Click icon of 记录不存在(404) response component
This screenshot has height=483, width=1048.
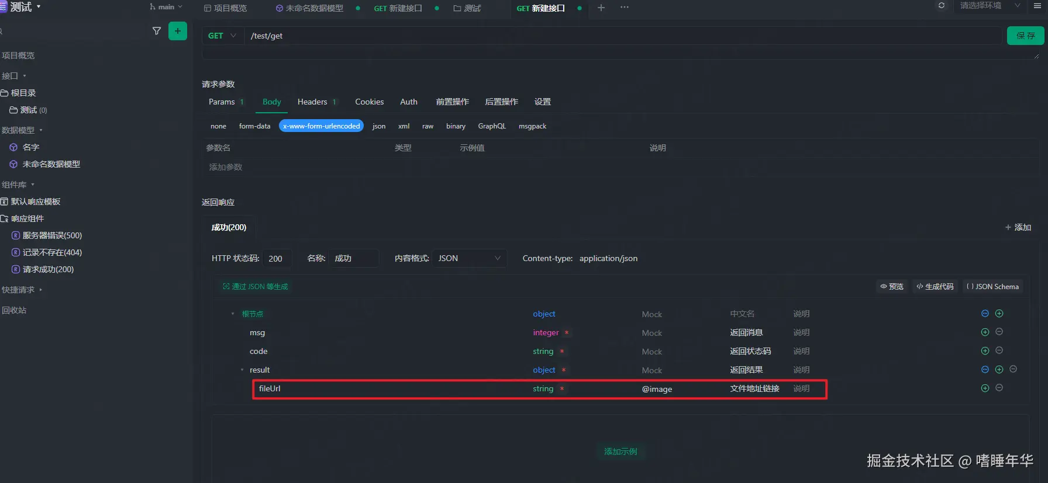click(x=16, y=252)
